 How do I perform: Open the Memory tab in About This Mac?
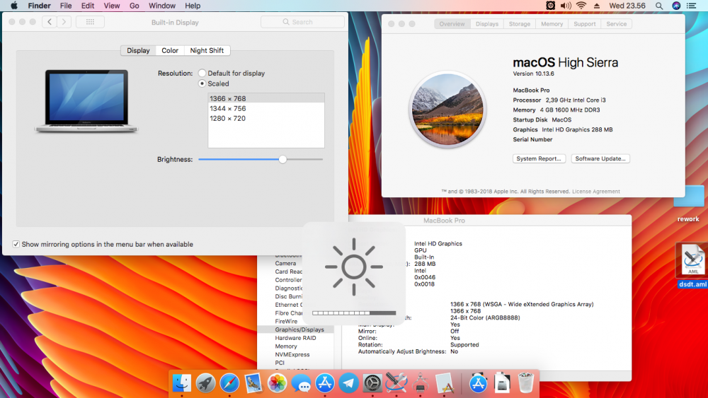[552, 24]
